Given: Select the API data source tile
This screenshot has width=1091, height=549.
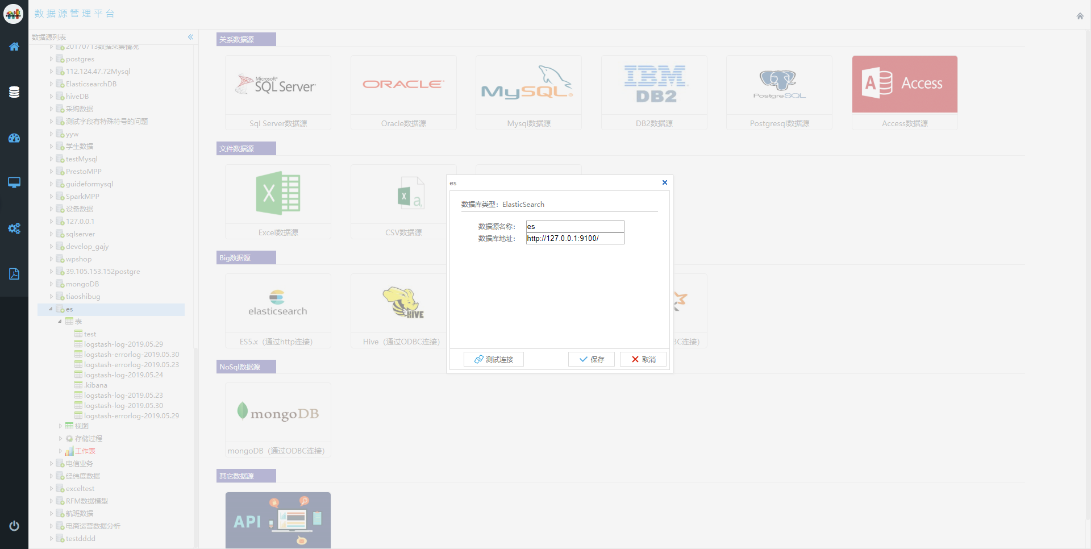Looking at the screenshot, I should [278, 520].
